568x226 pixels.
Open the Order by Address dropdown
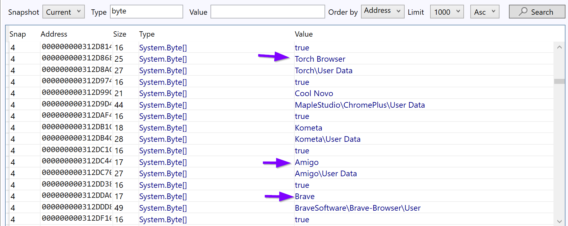coord(382,12)
